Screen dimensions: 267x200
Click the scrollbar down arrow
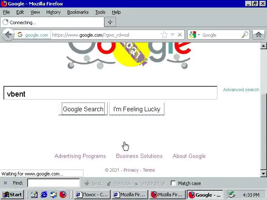click(x=263, y=174)
